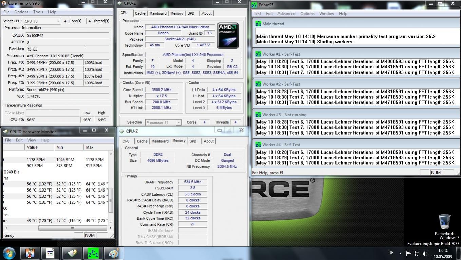Open Prime95 Edit menu
Viewport: 461px width, 260px height.
269,14
